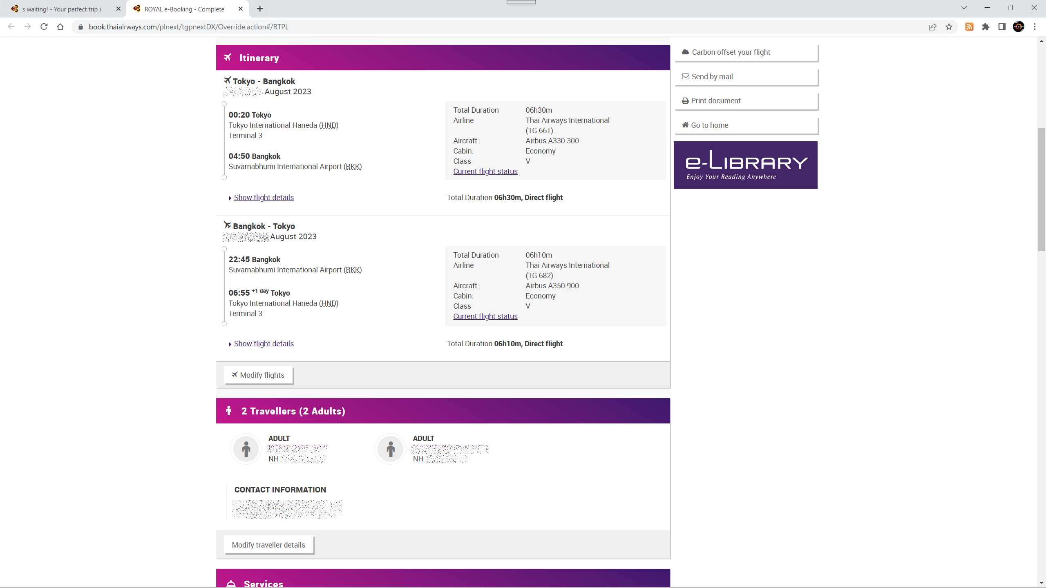Open the Chrome profile avatar
This screenshot has width=1046, height=588.
tap(1019, 27)
